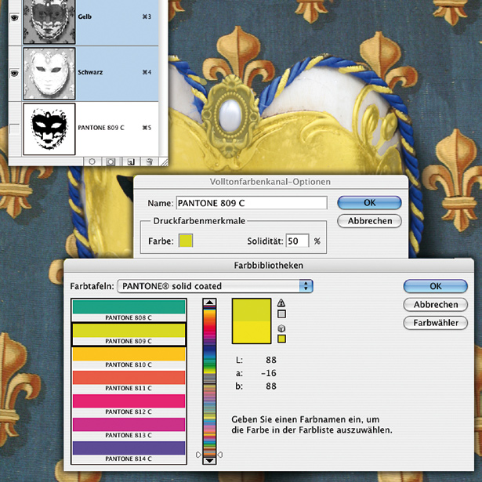Click the PANTONE 809 C channel mask thumbnail
This screenshot has width=482, height=482.
coord(49,129)
